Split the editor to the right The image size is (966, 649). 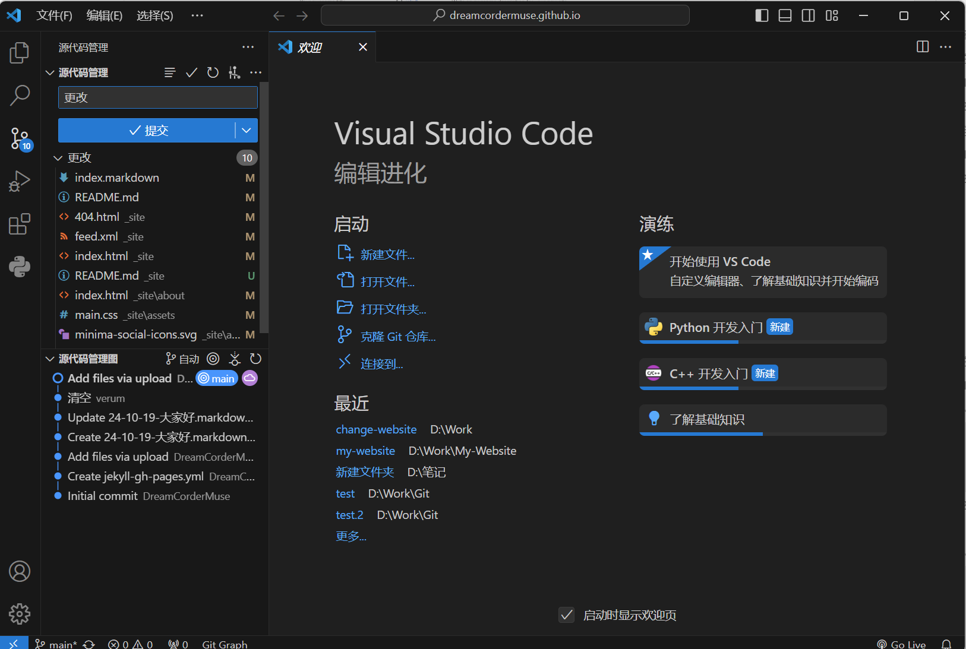tap(923, 47)
